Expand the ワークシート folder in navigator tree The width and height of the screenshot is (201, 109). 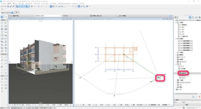pyautogui.click(x=176, y=57)
